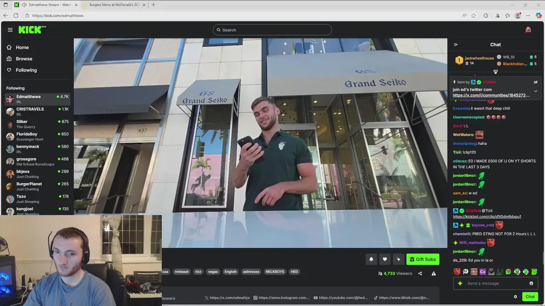The width and height of the screenshot is (545, 306).
Task: Open FloridaBoy channel
Action: tap(37, 136)
